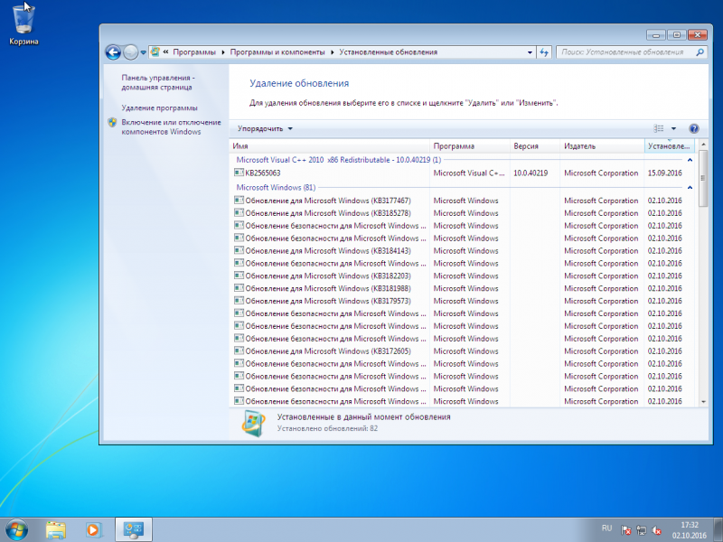The height and width of the screenshot is (542, 723).
Task: Click the network tray icon
Action: click(x=641, y=530)
